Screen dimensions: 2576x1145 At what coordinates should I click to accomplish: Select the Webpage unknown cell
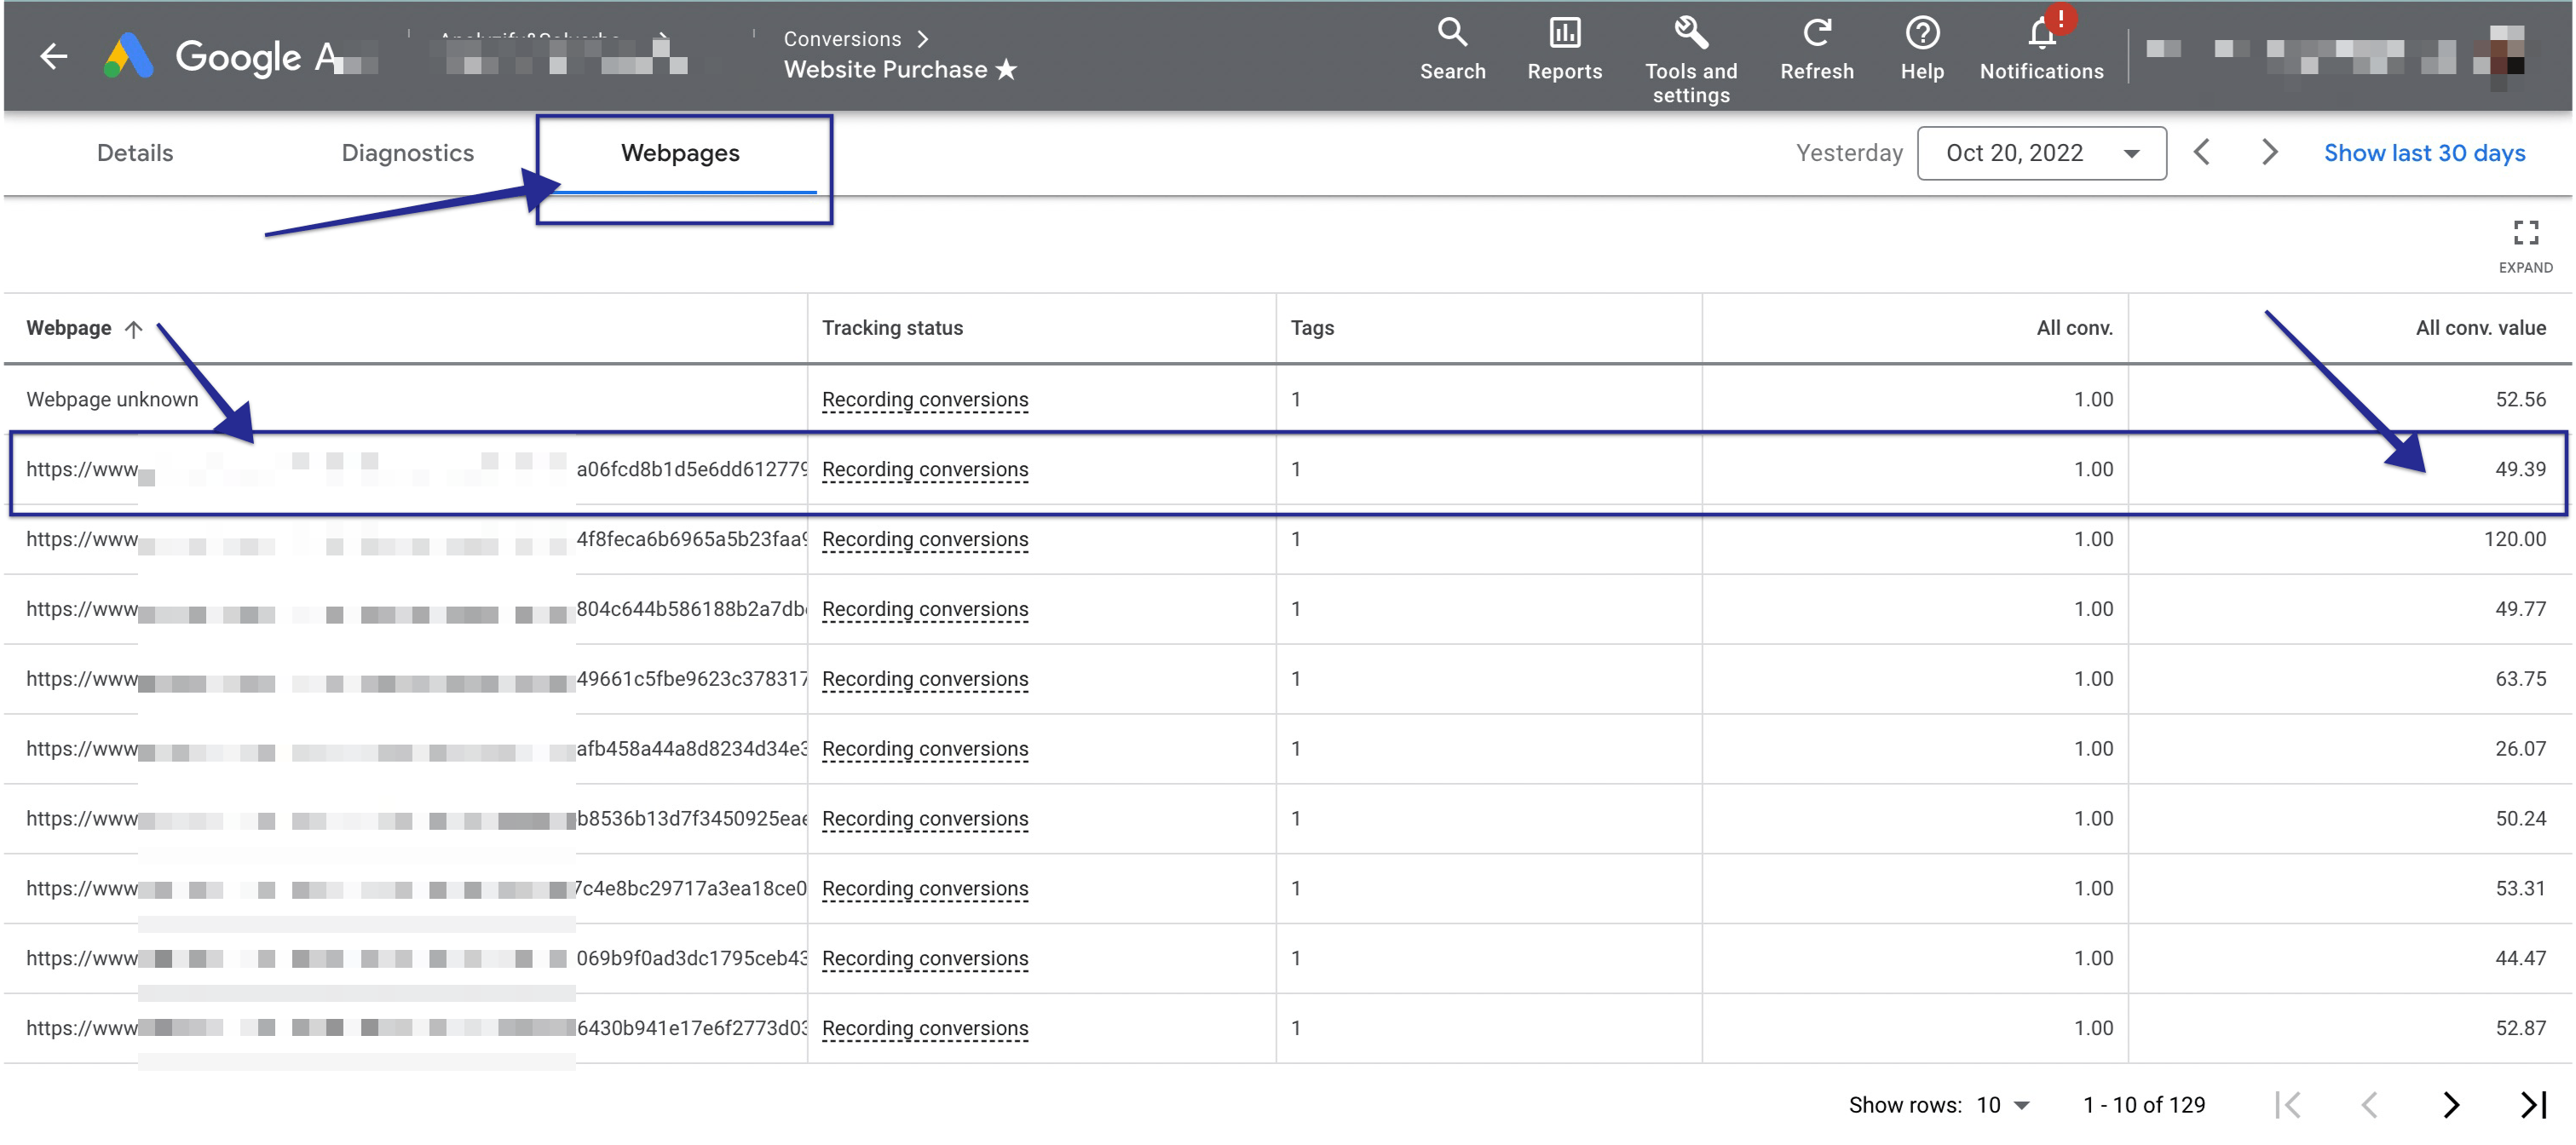(x=112, y=399)
